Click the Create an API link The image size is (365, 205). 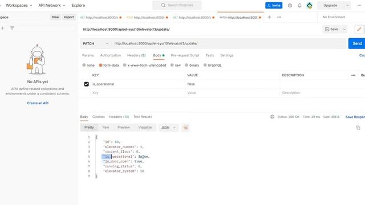pyautogui.click(x=38, y=103)
